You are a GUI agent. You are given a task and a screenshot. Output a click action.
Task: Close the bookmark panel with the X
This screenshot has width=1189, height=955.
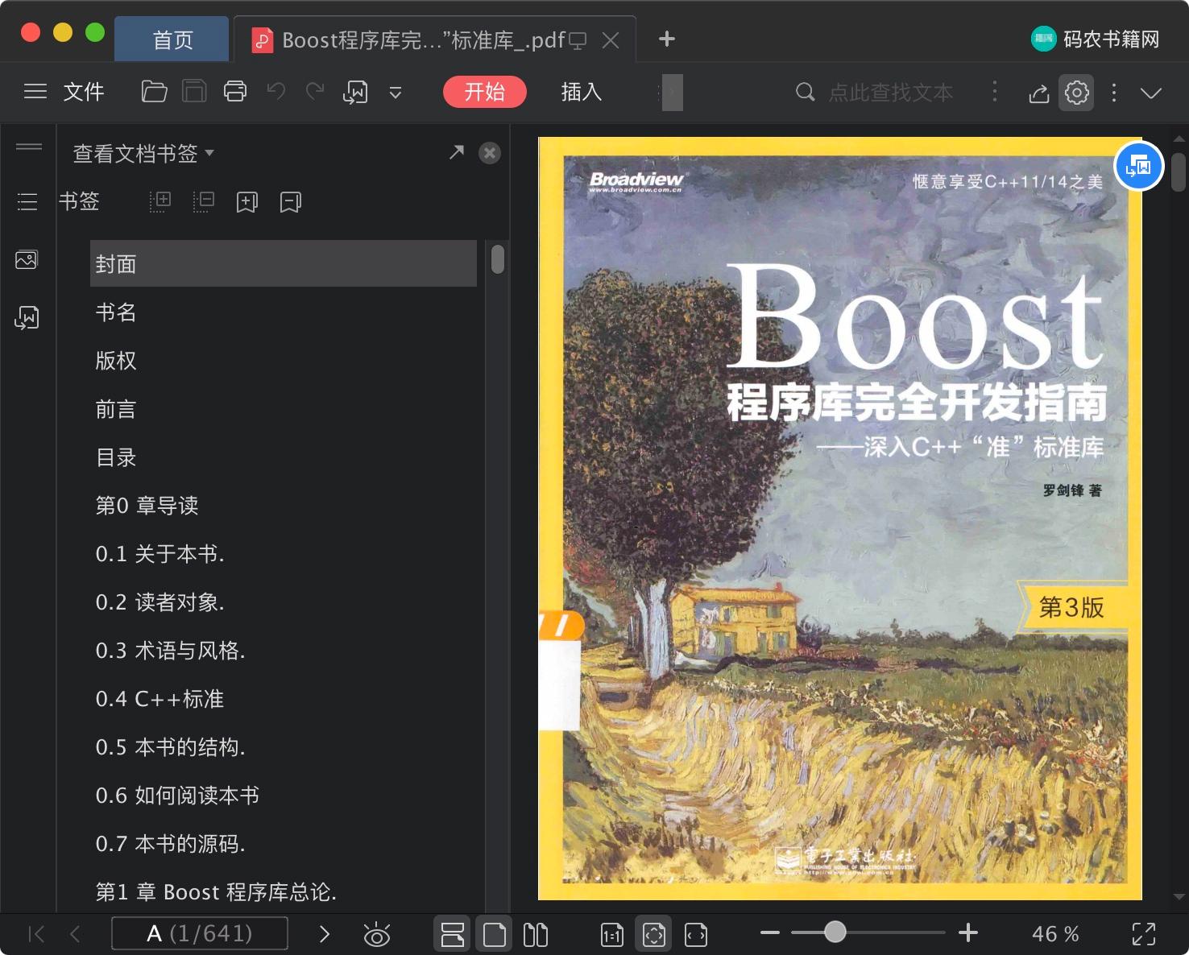490,153
